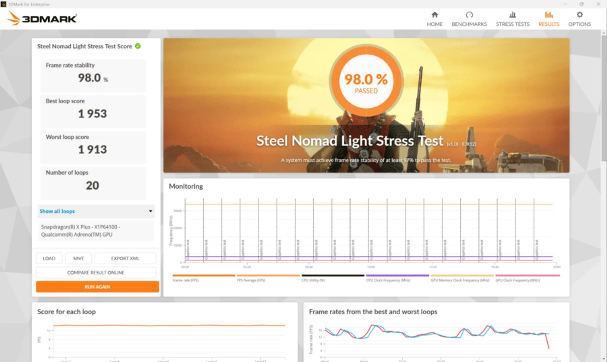Toggle GPU Memory Clock Frequency color swatch
Viewport: 607px width, 362px height.
pos(462,275)
